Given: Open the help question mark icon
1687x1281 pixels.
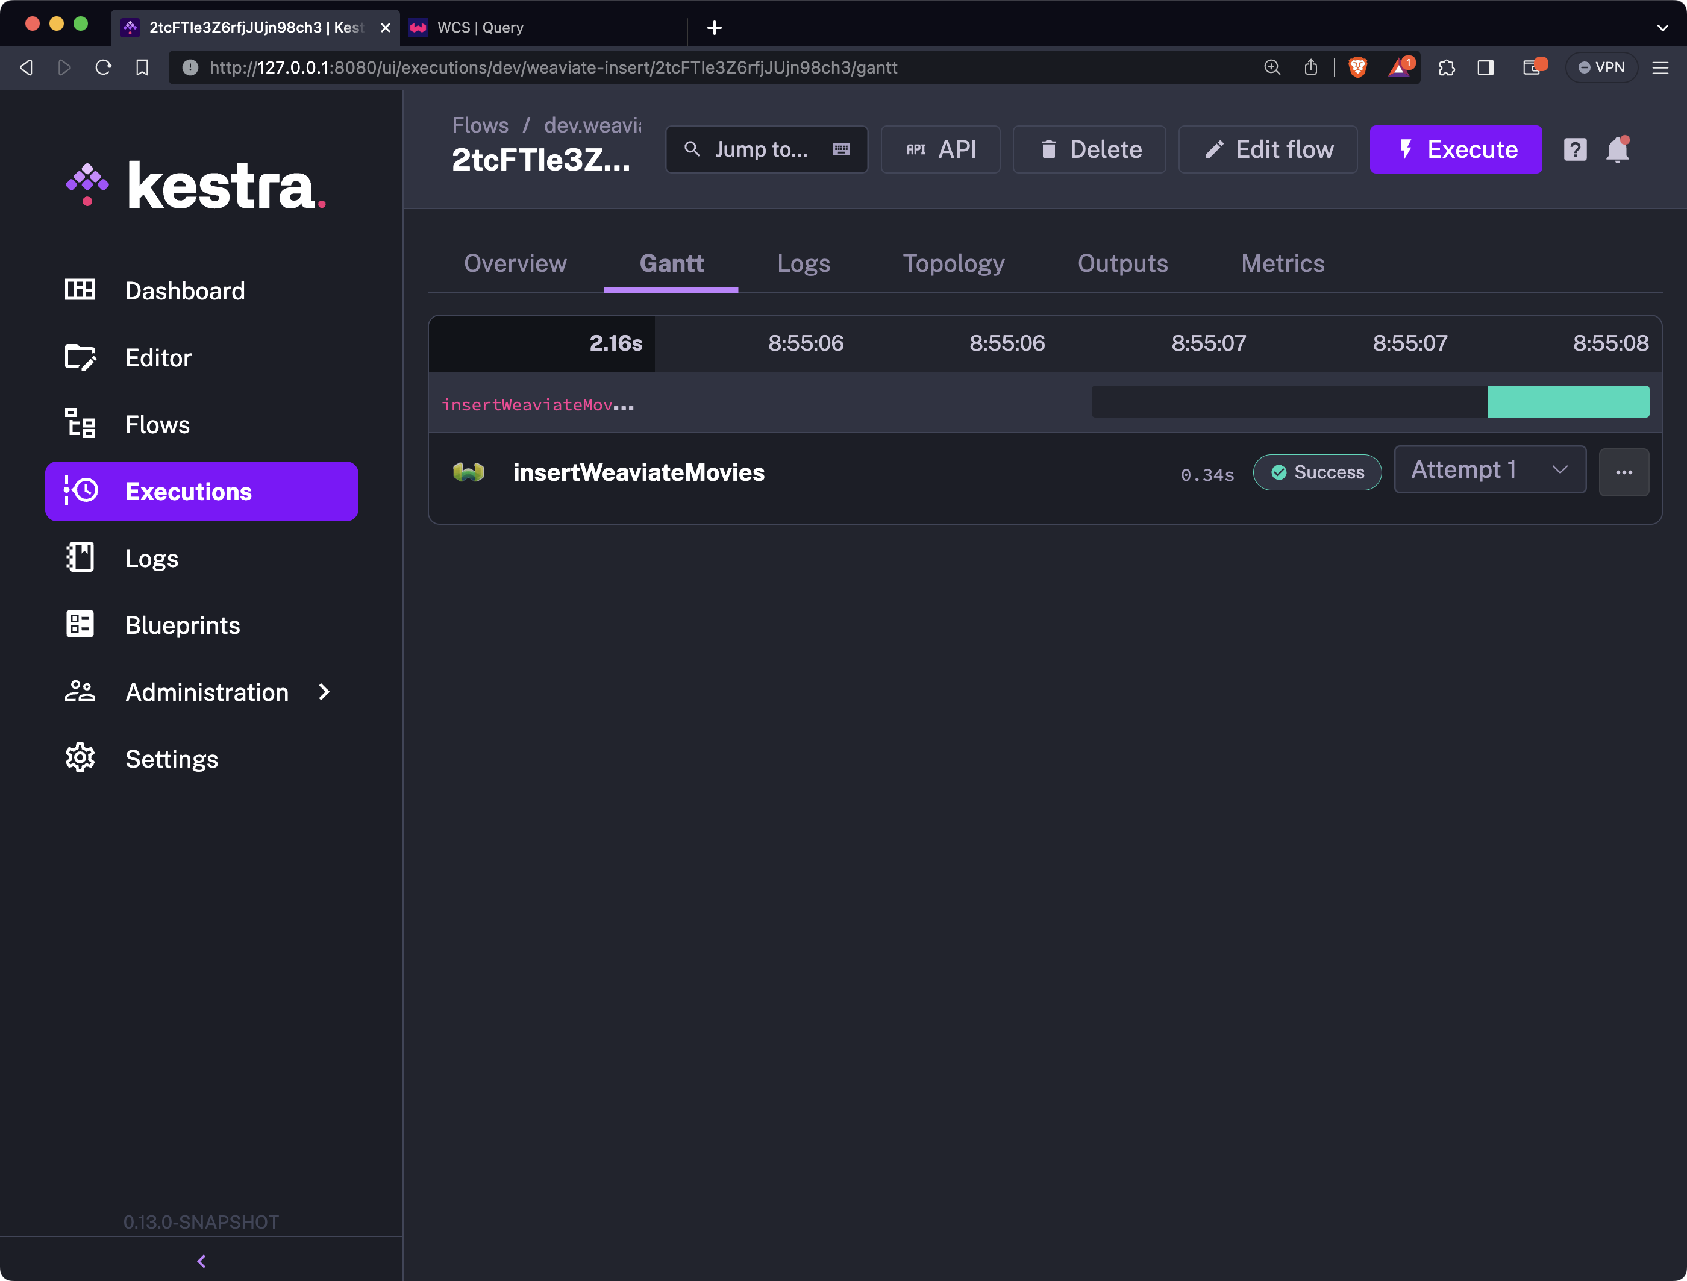Looking at the screenshot, I should point(1575,149).
